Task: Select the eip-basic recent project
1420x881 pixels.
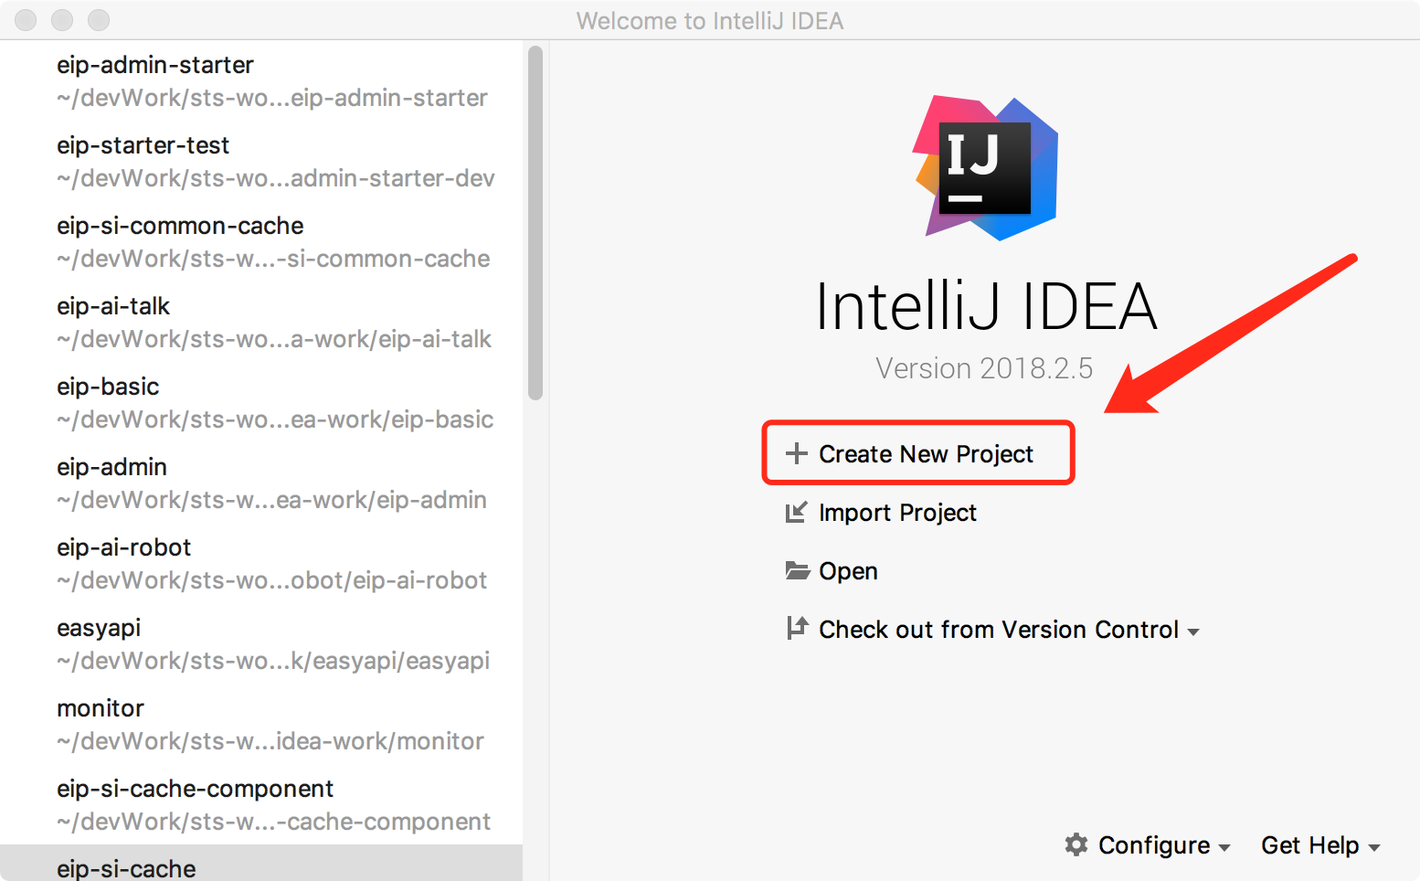Action: point(108,387)
